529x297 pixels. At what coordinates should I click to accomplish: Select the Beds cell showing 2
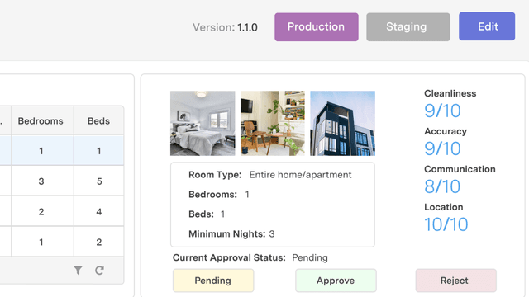pyautogui.click(x=99, y=242)
